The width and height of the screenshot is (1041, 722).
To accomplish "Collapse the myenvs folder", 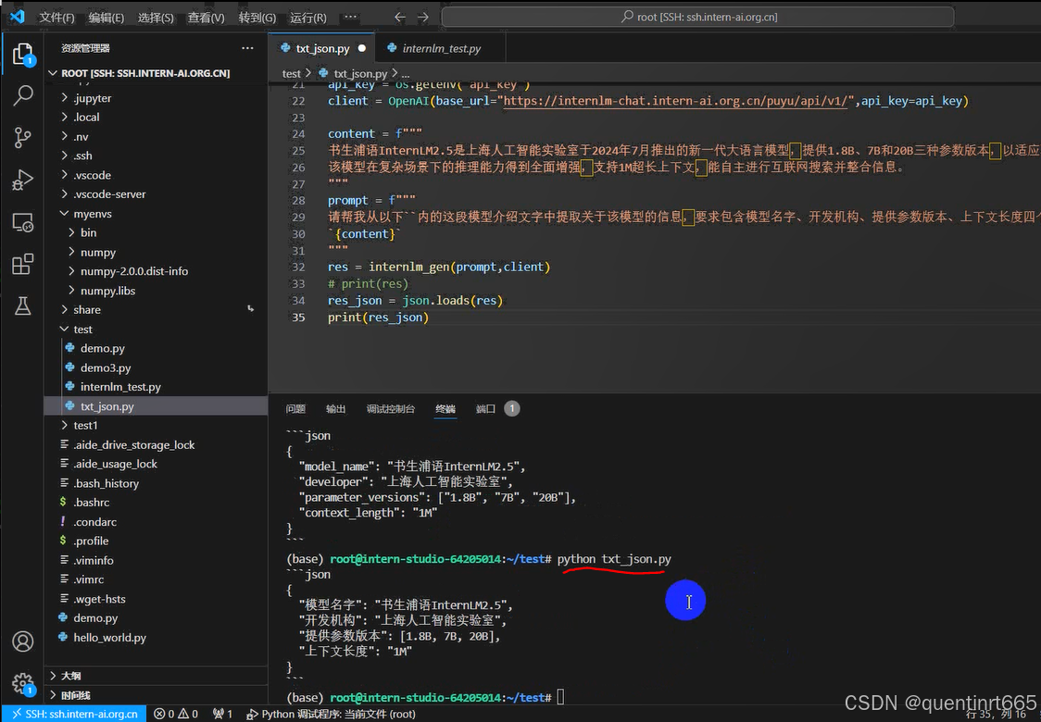I will (x=93, y=214).
